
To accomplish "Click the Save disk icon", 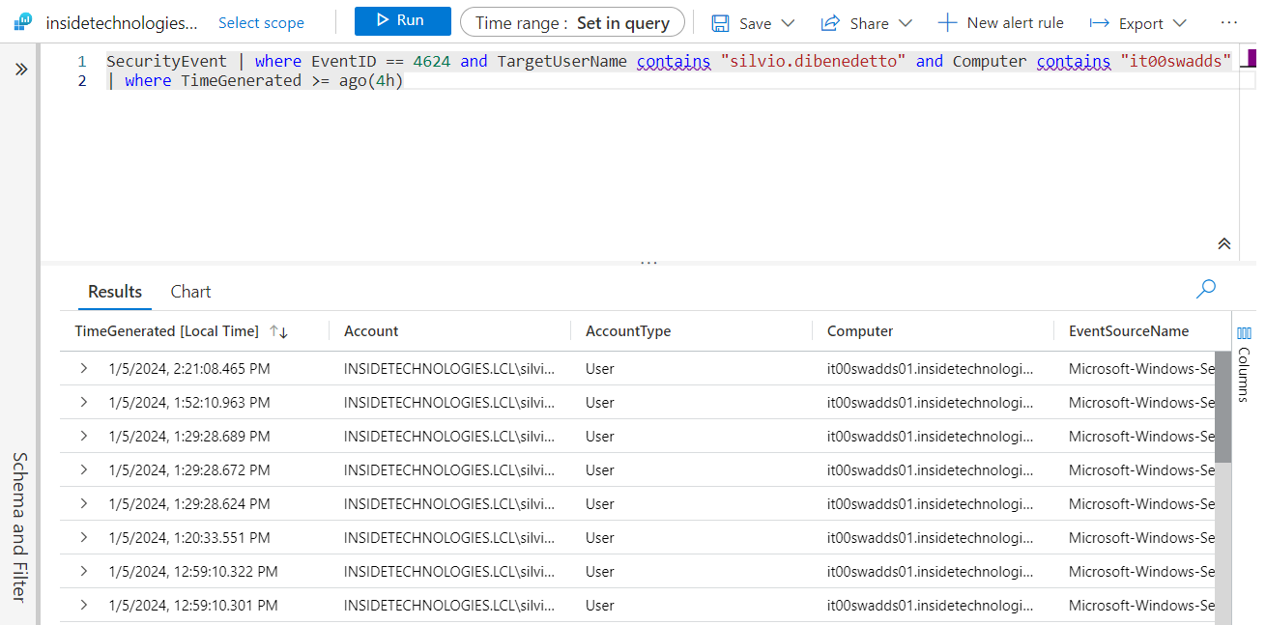I will point(721,22).
